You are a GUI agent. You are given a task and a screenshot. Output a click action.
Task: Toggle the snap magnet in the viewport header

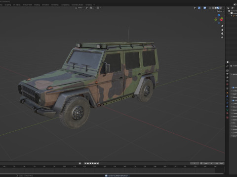pyautogui.click(x=91, y=8)
